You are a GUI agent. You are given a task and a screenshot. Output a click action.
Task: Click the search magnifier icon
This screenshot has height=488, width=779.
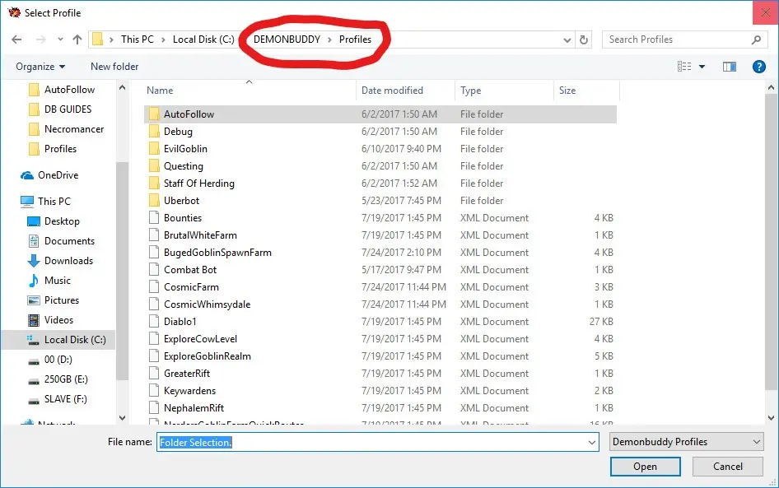point(756,40)
